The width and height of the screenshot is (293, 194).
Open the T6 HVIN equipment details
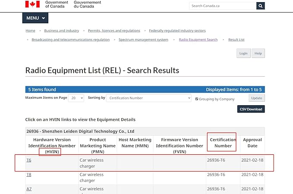(x=29, y=160)
